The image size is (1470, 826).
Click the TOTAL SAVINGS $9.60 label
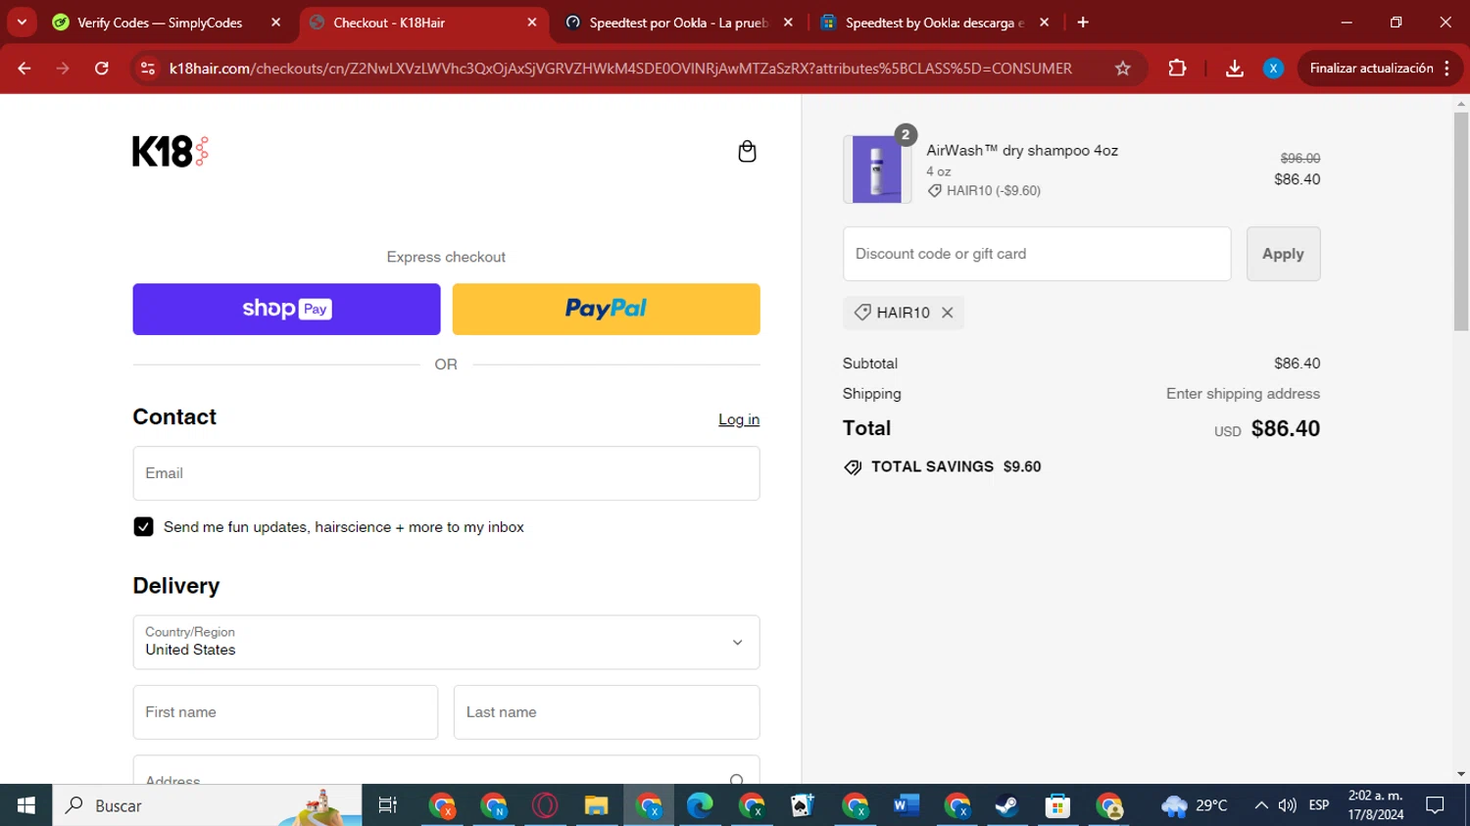pyautogui.click(x=943, y=467)
